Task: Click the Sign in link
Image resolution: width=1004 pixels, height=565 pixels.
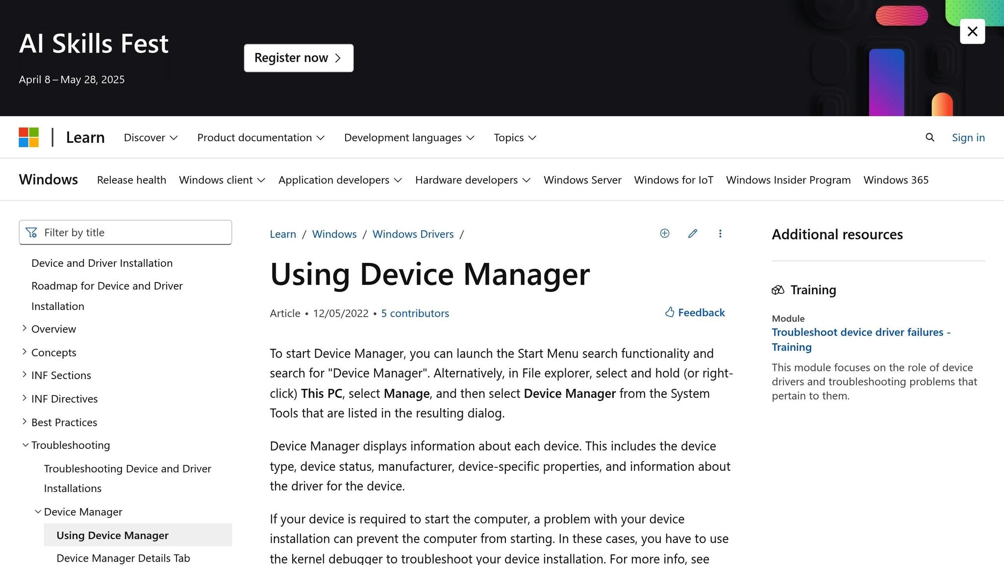Action: tap(968, 137)
